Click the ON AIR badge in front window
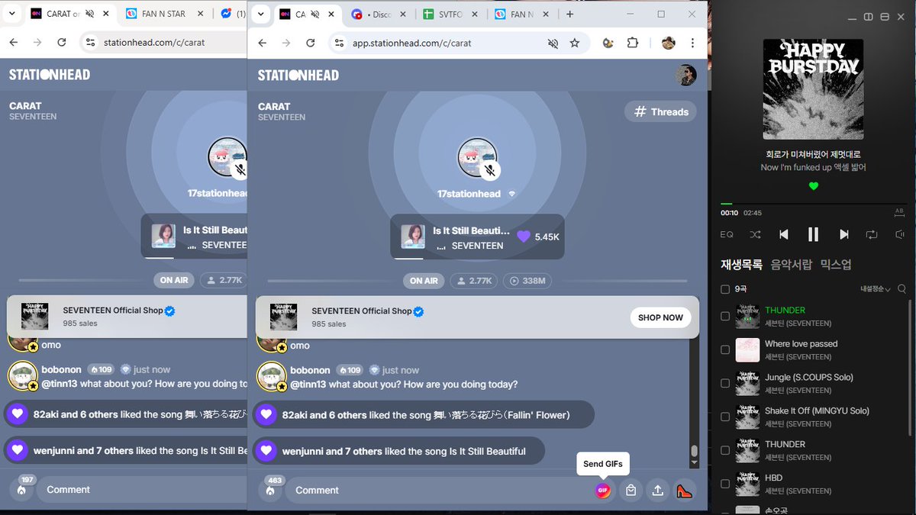The width and height of the screenshot is (916, 515). click(x=424, y=281)
